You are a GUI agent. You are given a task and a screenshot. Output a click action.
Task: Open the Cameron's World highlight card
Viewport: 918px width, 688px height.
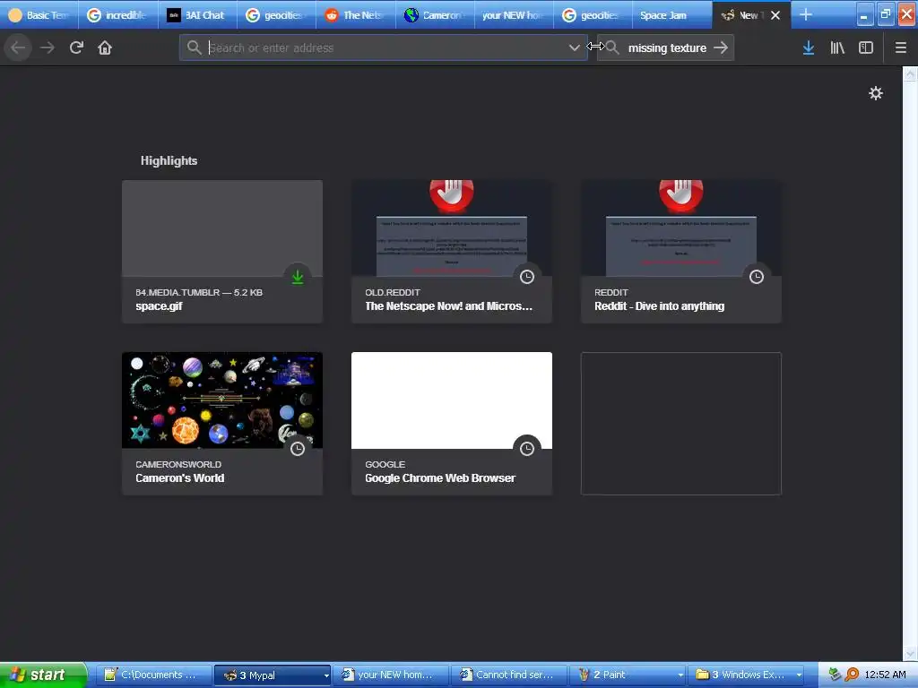pyautogui.click(x=222, y=424)
